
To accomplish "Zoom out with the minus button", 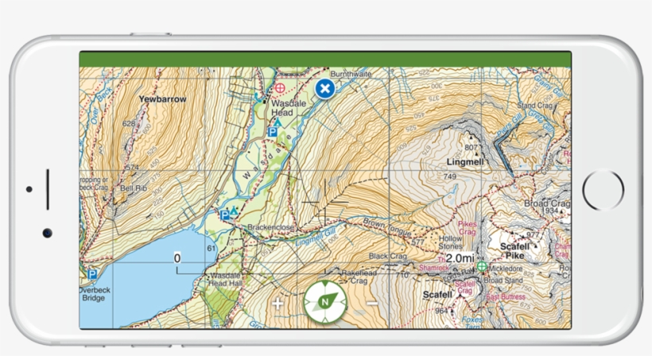I will click(x=372, y=304).
